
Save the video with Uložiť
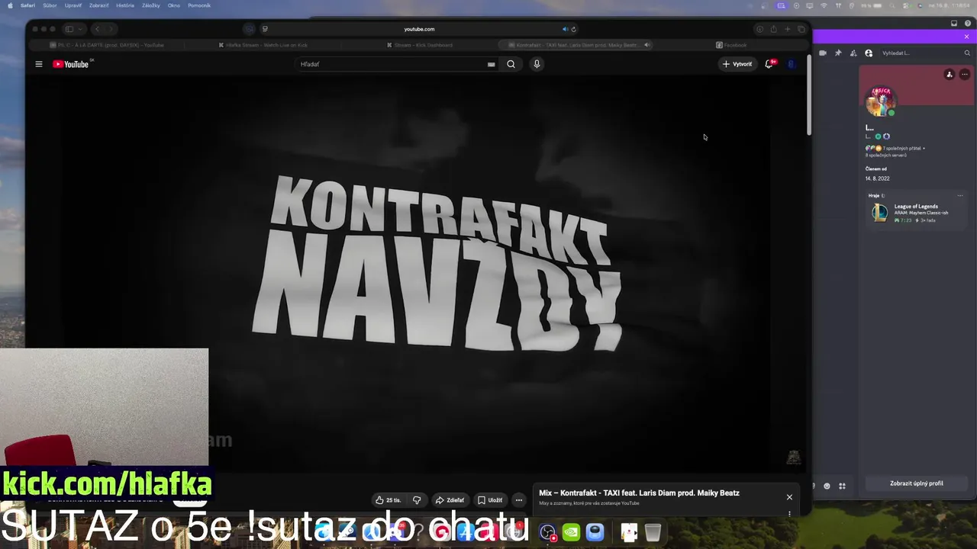(x=490, y=500)
